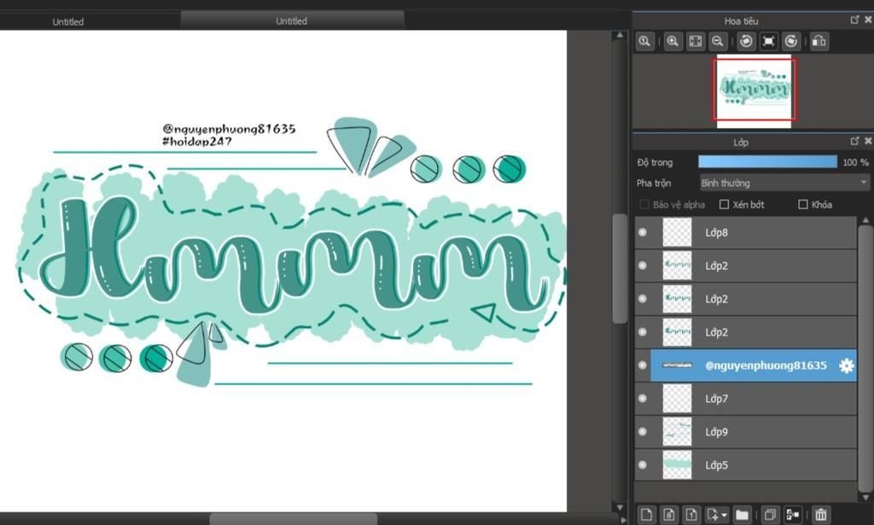Image resolution: width=874 pixels, height=525 pixels.
Task: Hide the Lớp5 layer
Action: click(643, 464)
